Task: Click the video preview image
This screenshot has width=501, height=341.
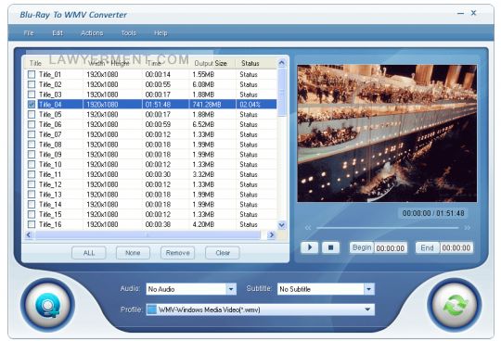Action: [387, 133]
